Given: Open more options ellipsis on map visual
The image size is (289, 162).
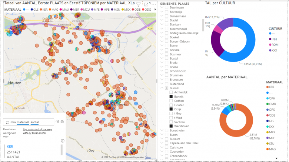Looking at the screenshot, I should pyautogui.click(x=153, y=4).
